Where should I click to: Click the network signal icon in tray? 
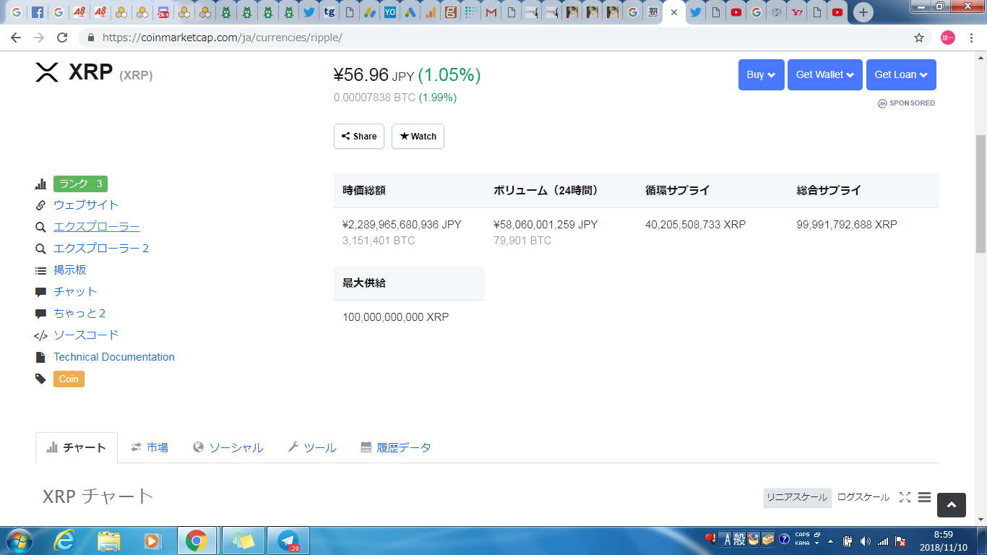tap(883, 541)
